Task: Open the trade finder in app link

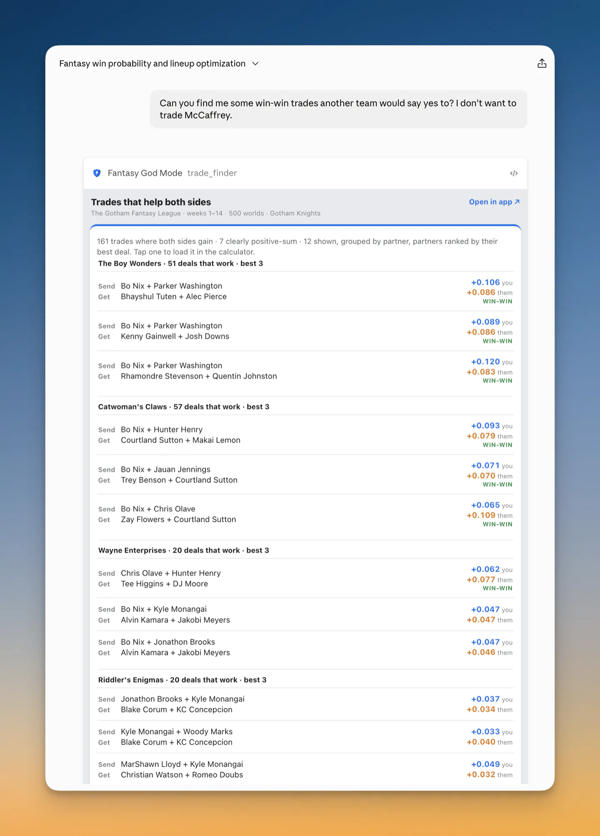Action: tap(494, 202)
